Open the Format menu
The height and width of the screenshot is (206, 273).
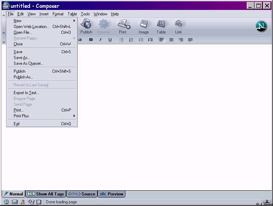58,14
